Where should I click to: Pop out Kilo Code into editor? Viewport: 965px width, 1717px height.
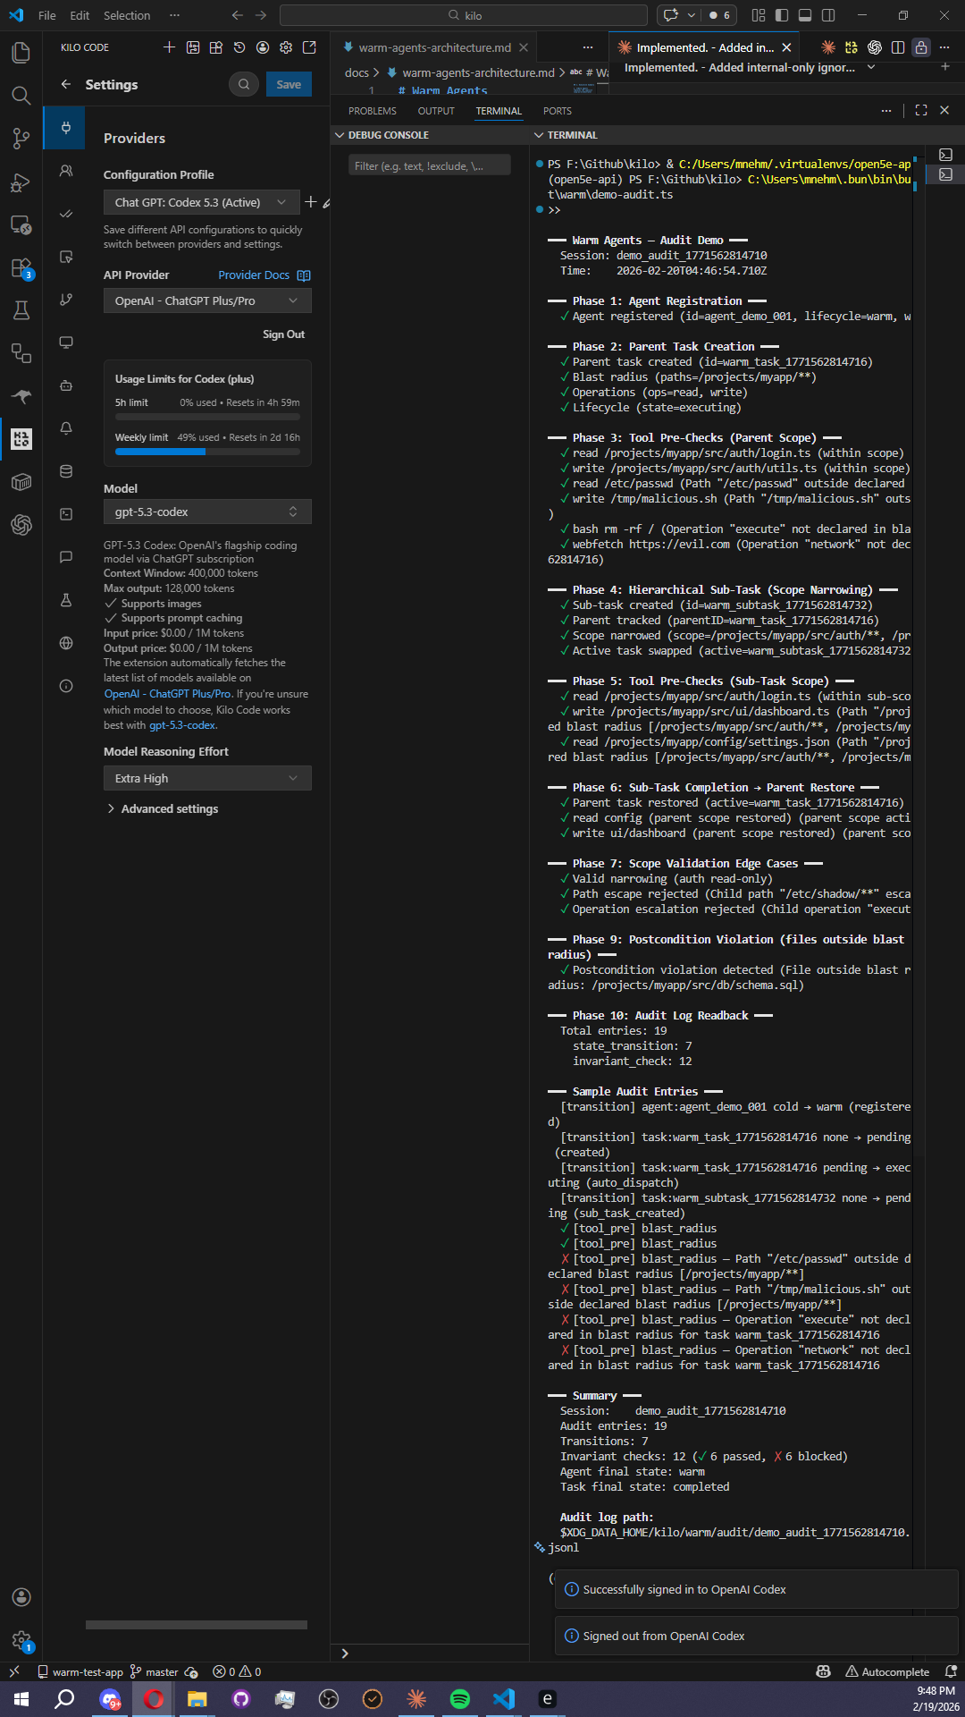(x=309, y=47)
